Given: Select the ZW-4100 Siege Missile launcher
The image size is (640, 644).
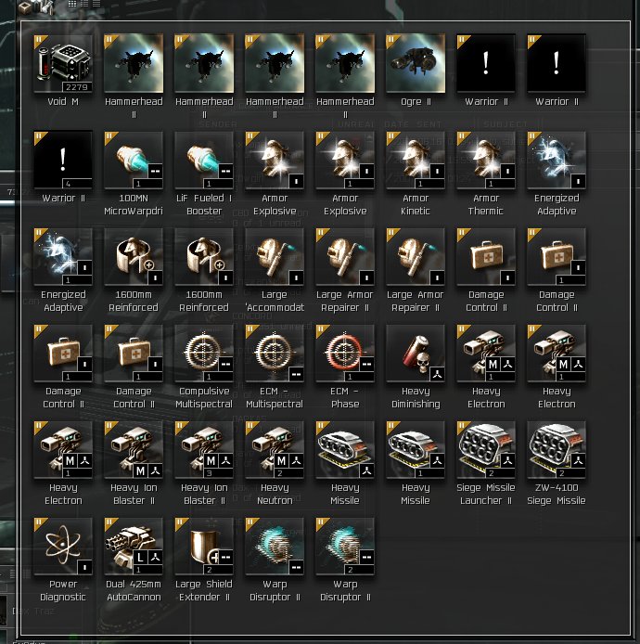Looking at the screenshot, I should 557,450.
